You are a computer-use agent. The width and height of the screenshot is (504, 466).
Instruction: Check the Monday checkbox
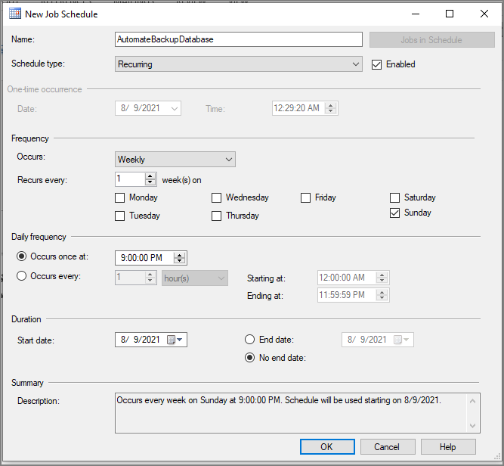[119, 198]
